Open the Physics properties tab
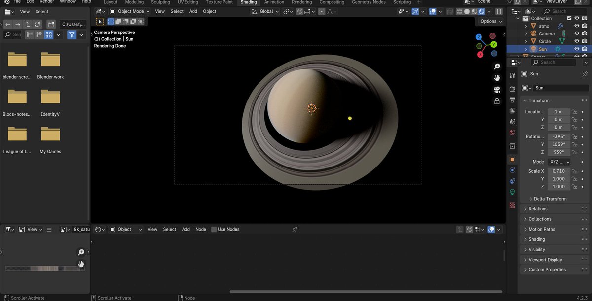 tap(512, 170)
